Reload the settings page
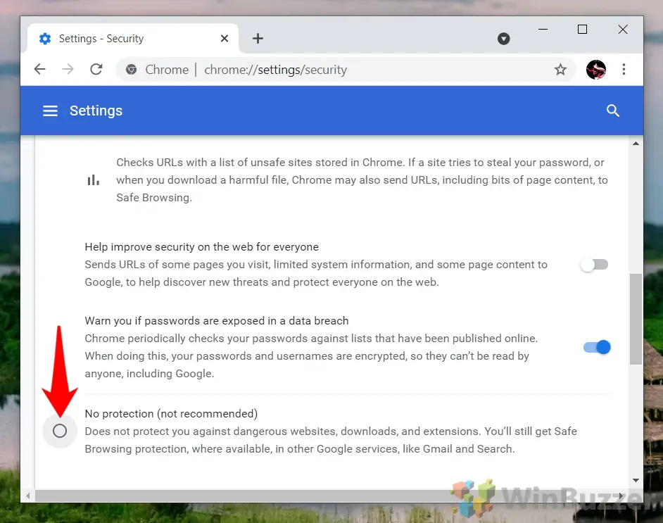The height and width of the screenshot is (523, 663). pyautogui.click(x=96, y=70)
